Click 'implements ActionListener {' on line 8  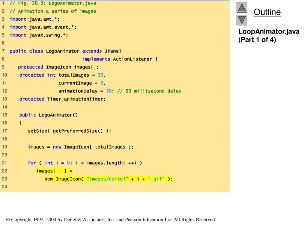coord(120,59)
